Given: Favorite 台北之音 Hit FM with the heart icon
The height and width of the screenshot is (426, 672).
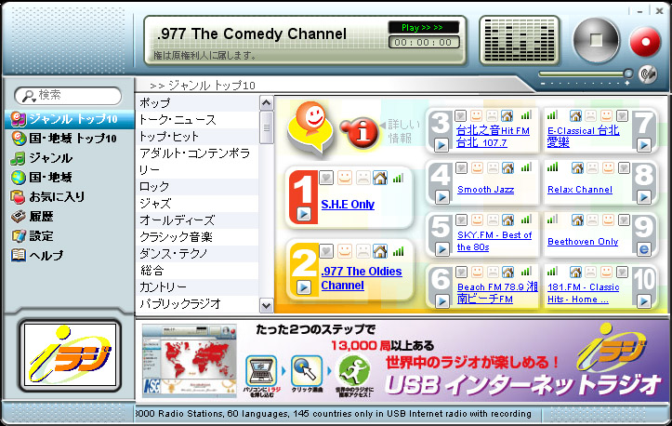Looking at the screenshot, I should (460, 116).
